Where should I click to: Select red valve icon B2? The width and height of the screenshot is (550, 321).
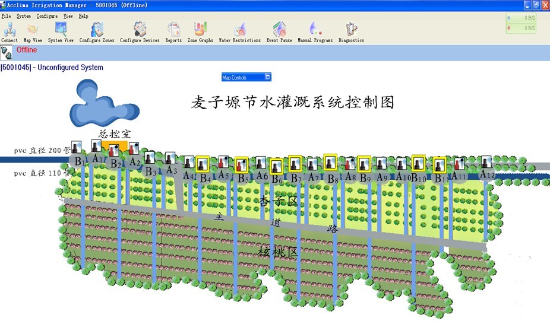click(x=114, y=150)
